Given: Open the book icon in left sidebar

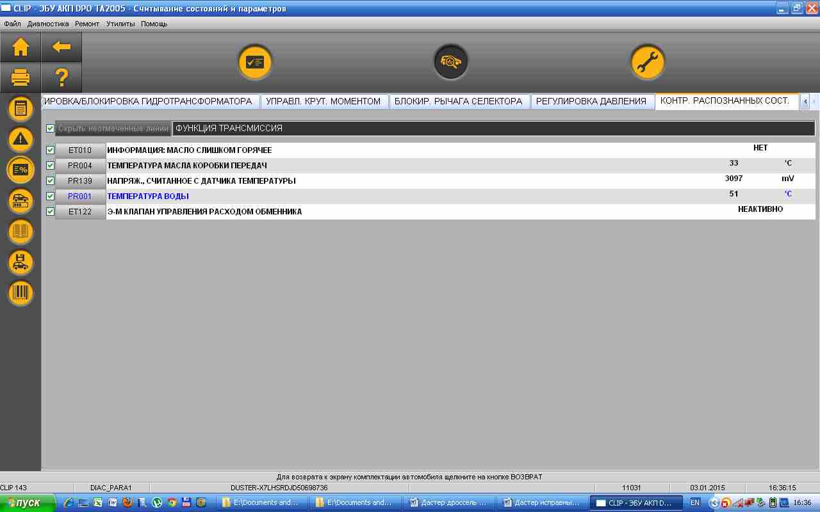Looking at the screenshot, I should click(20, 232).
